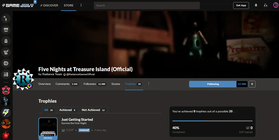Click the Achieved! badge
Viewport: 279px width, 140px height.
click(x=84, y=130)
